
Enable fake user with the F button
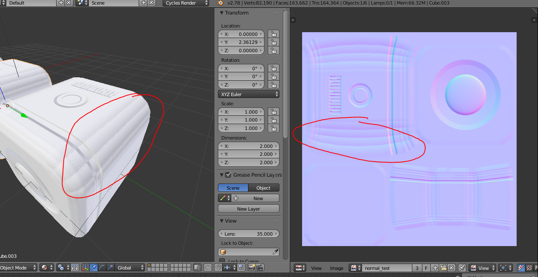pyautogui.click(x=427, y=268)
